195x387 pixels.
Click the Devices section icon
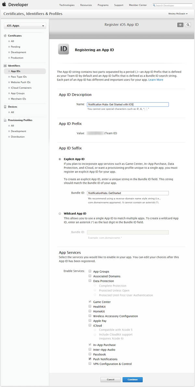pos(5,107)
